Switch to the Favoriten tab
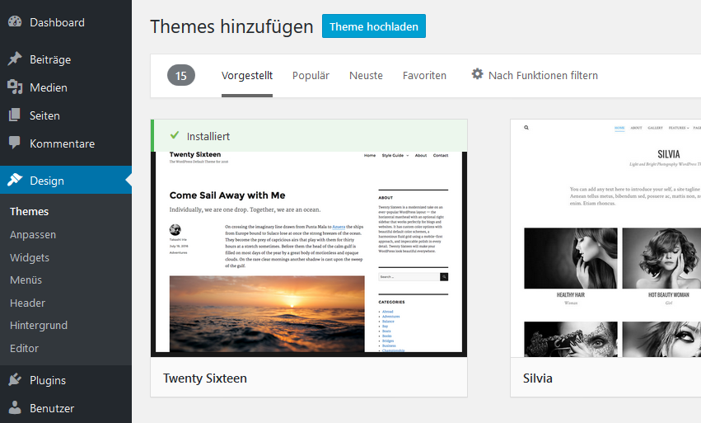The image size is (701, 423). tap(424, 76)
